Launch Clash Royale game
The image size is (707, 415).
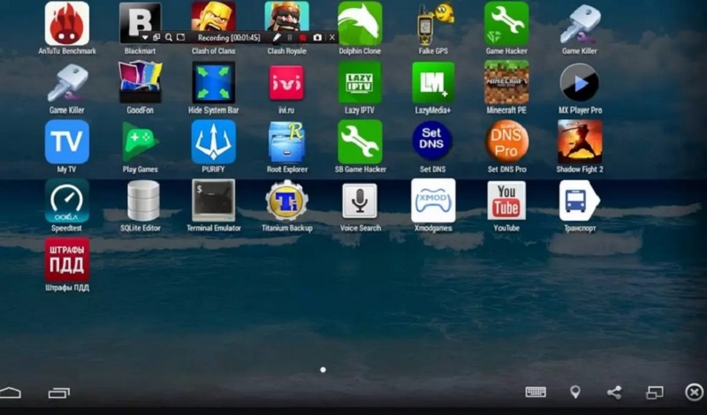coord(286,16)
